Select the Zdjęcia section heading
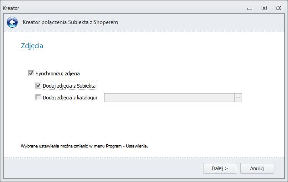The width and height of the screenshot is (288, 182). (32, 46)
